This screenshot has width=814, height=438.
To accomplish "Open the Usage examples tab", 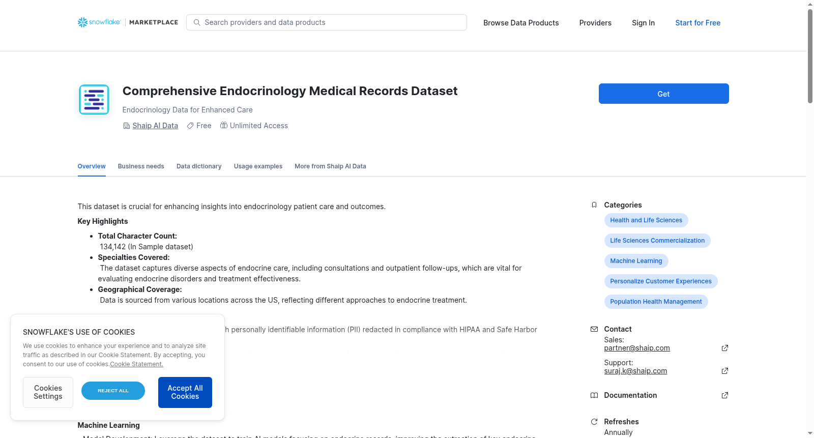I will pos(258,166).
